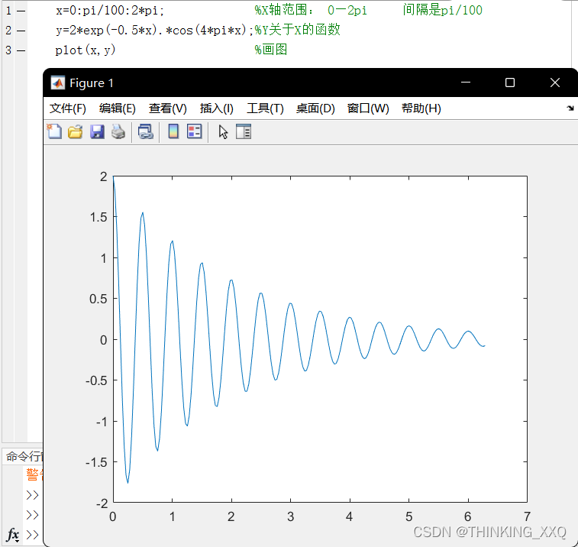Minimize the Figure 1 window
Image resolution: width=578 pixels, height=547 pixels.
pyautogui.click(x=466, y=83)
